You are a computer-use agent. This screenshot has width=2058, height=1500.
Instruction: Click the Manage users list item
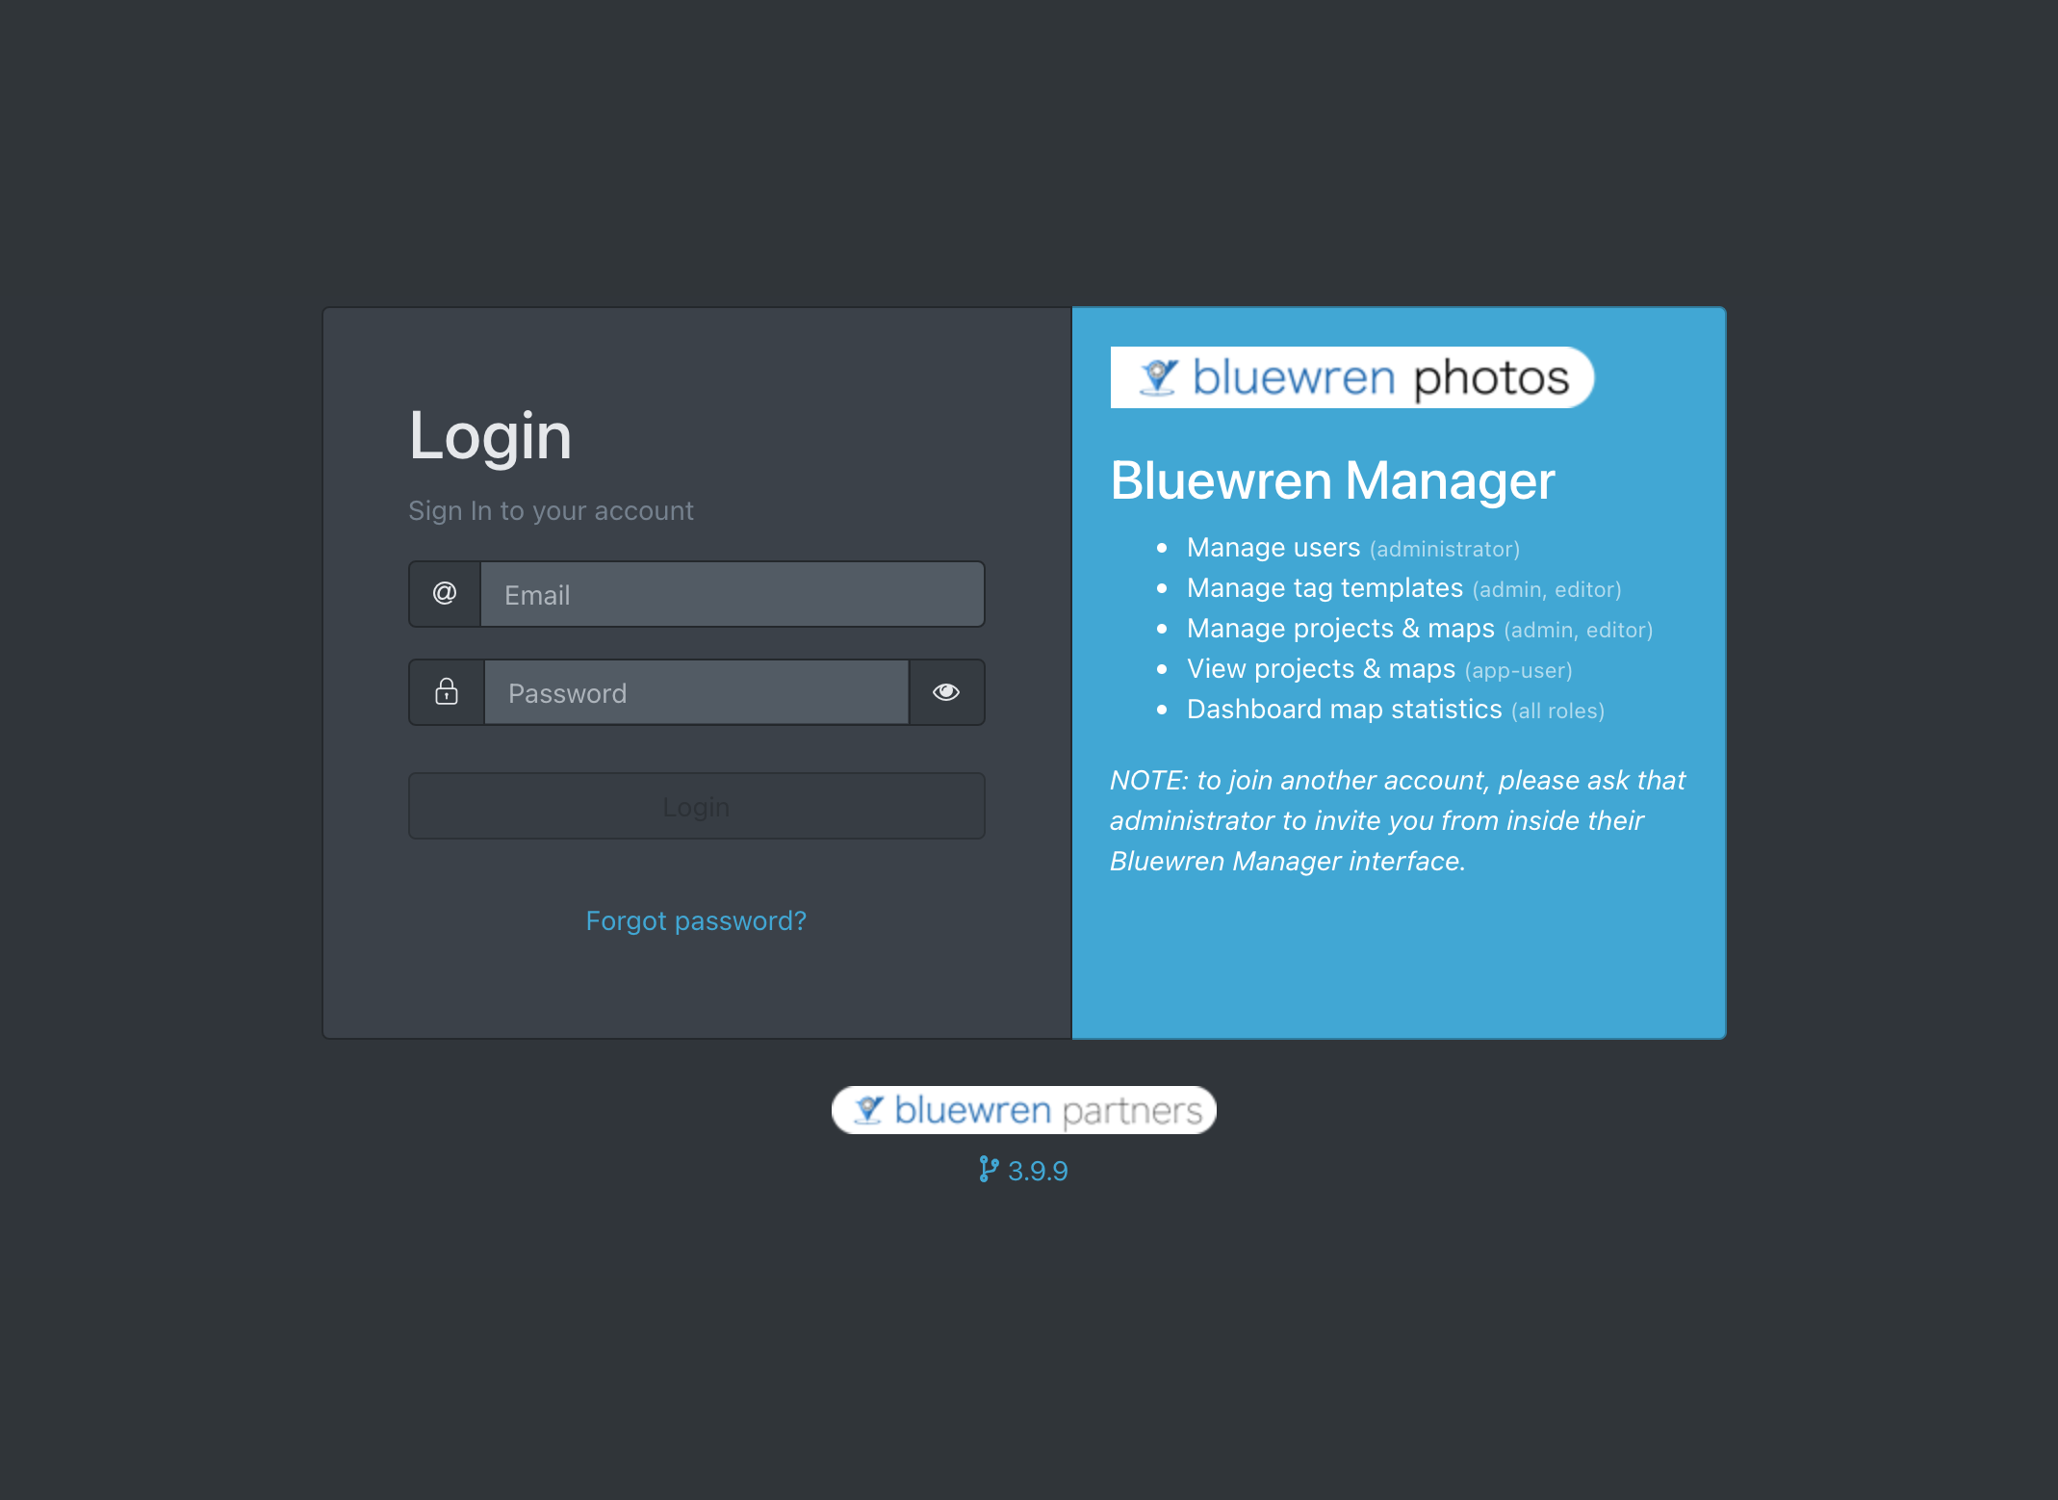pyautogui.click(x=1353, y=548)
